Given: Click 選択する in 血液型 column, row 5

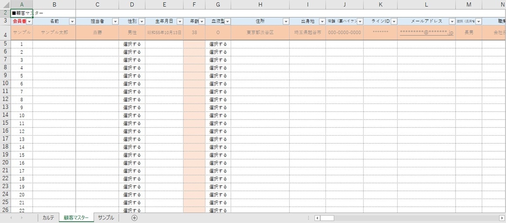Looking at the screenshot, I should click(218, 44).
